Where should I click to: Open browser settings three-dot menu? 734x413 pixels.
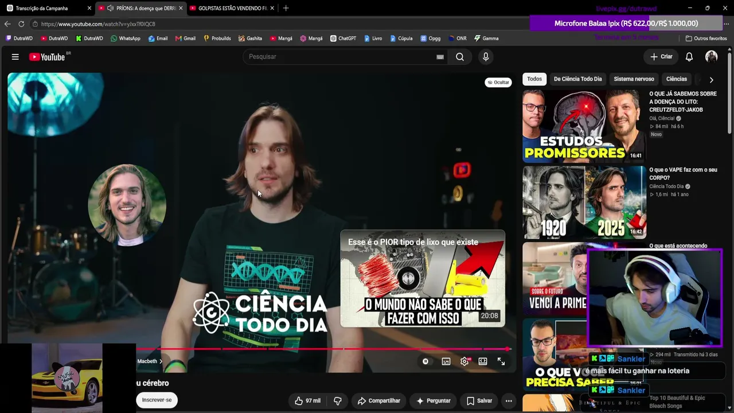coord(726,24)
